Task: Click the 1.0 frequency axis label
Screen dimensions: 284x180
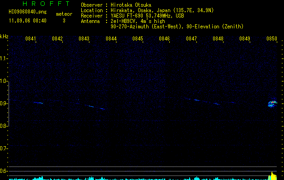Action: pos(4,81)
